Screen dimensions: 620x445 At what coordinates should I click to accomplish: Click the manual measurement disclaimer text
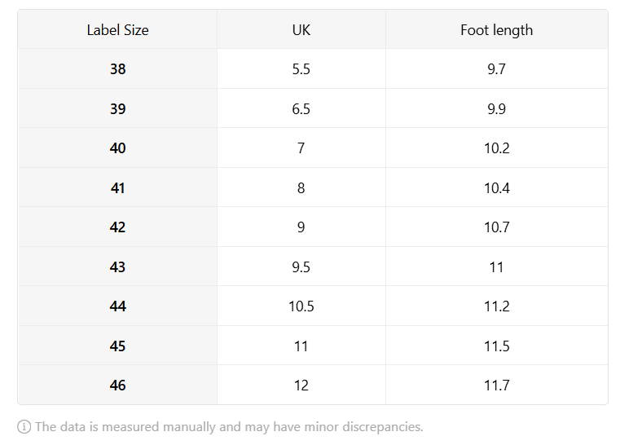229,427
